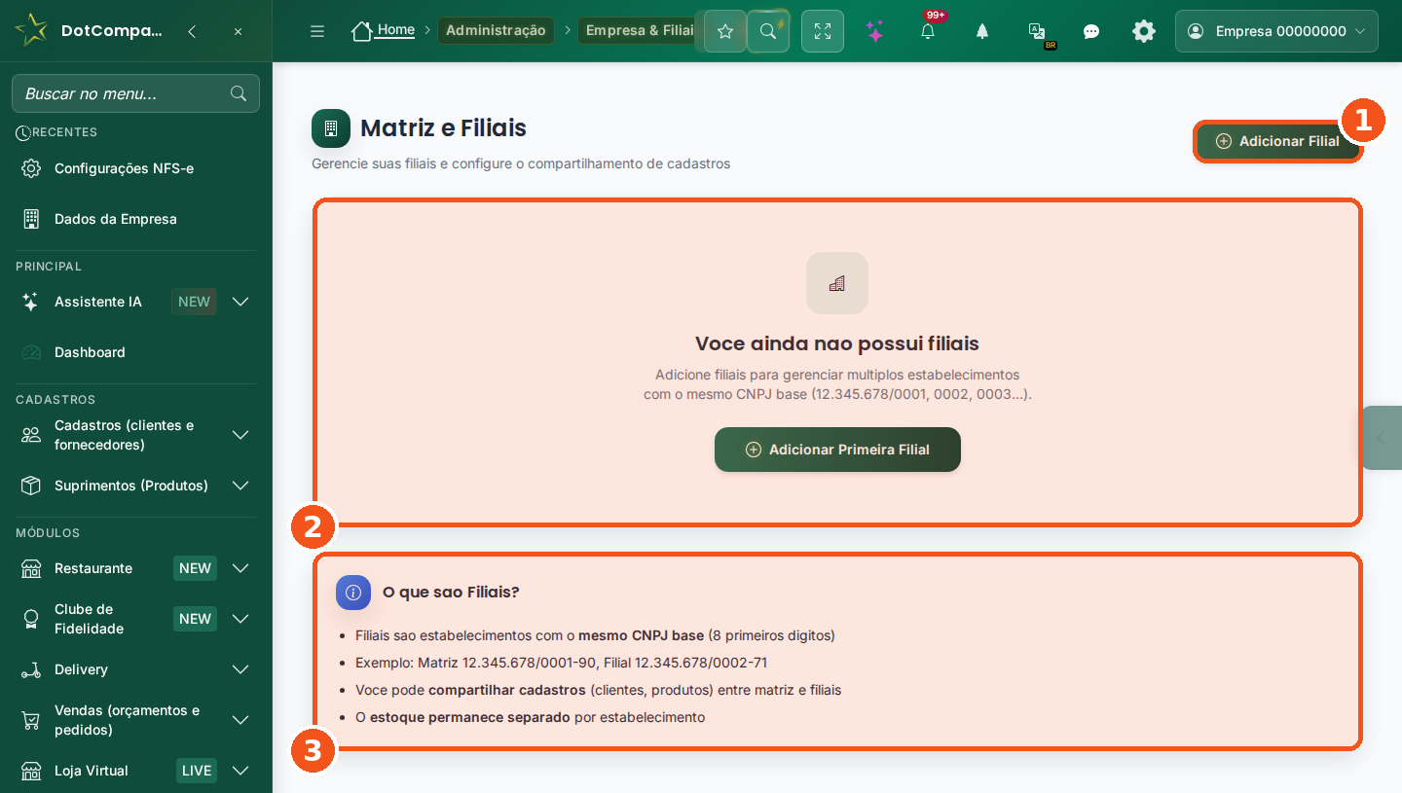Expand the Suprimentos (Produtos) menu

(240, 486)
